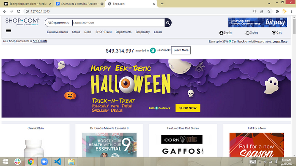Reload the page

pyautogui.click(x=19, y=11)
